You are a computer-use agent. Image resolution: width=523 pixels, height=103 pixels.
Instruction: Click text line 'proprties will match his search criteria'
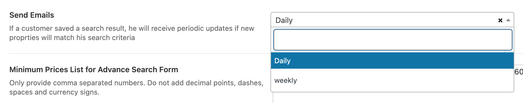tap(72, 38)
